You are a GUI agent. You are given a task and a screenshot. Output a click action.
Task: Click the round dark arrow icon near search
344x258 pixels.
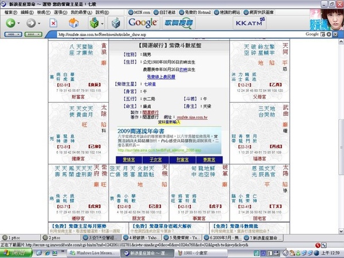click(329, 34)
